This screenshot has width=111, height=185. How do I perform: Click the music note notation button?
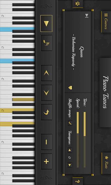46,43
